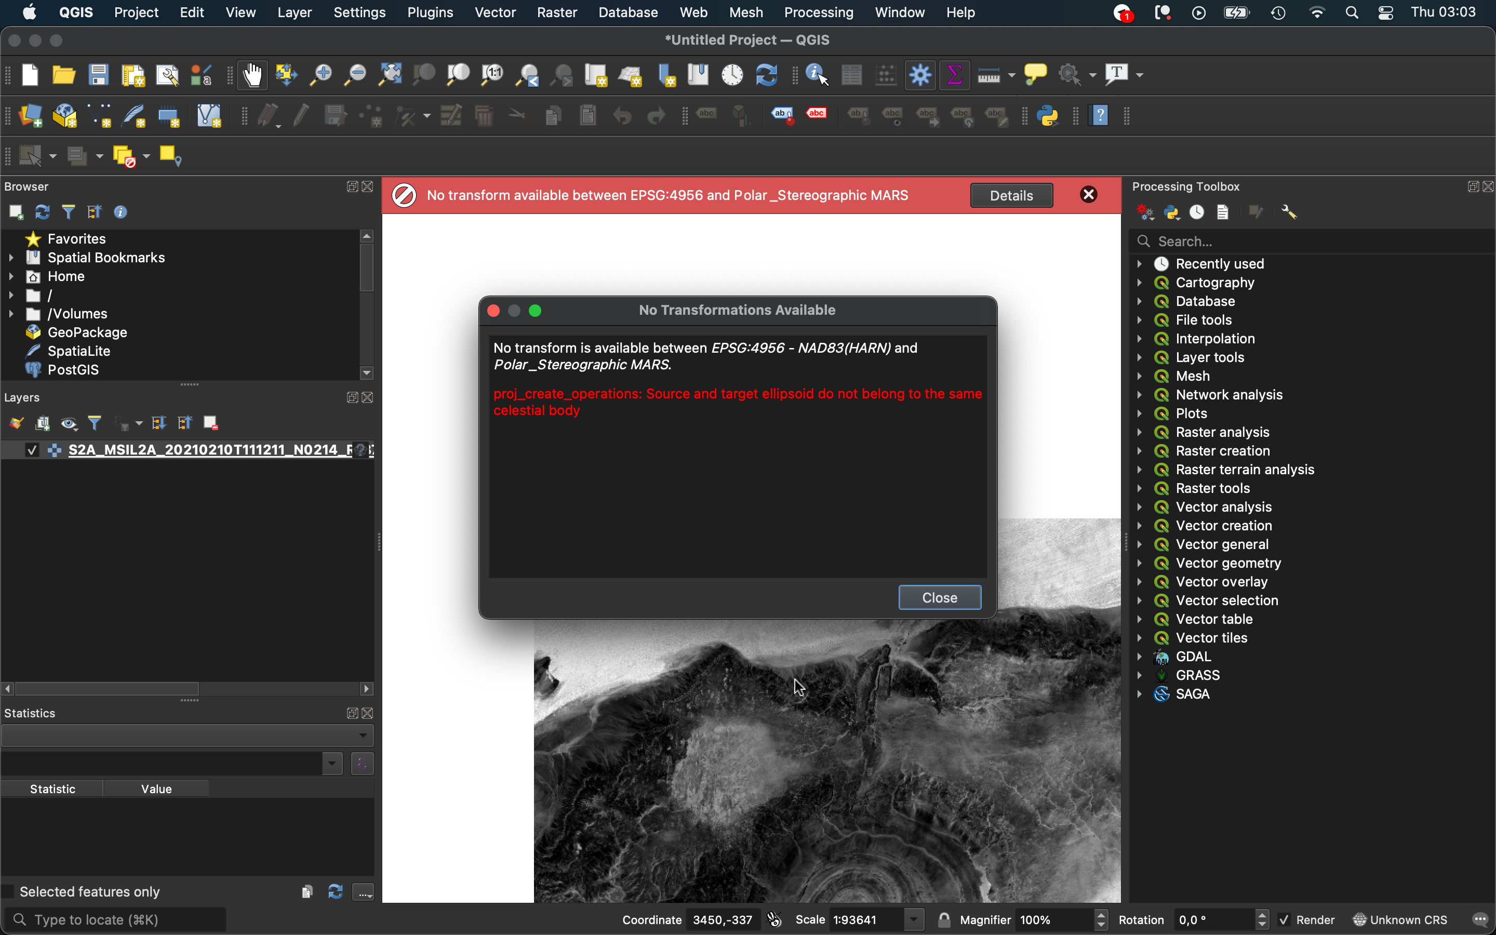Expand the GDAL algorithms group
Screen dimensions: 1496x935
(1139, 657)
